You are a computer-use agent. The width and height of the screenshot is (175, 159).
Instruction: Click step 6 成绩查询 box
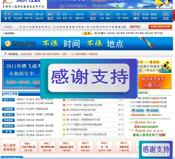[x=124, y=146]
